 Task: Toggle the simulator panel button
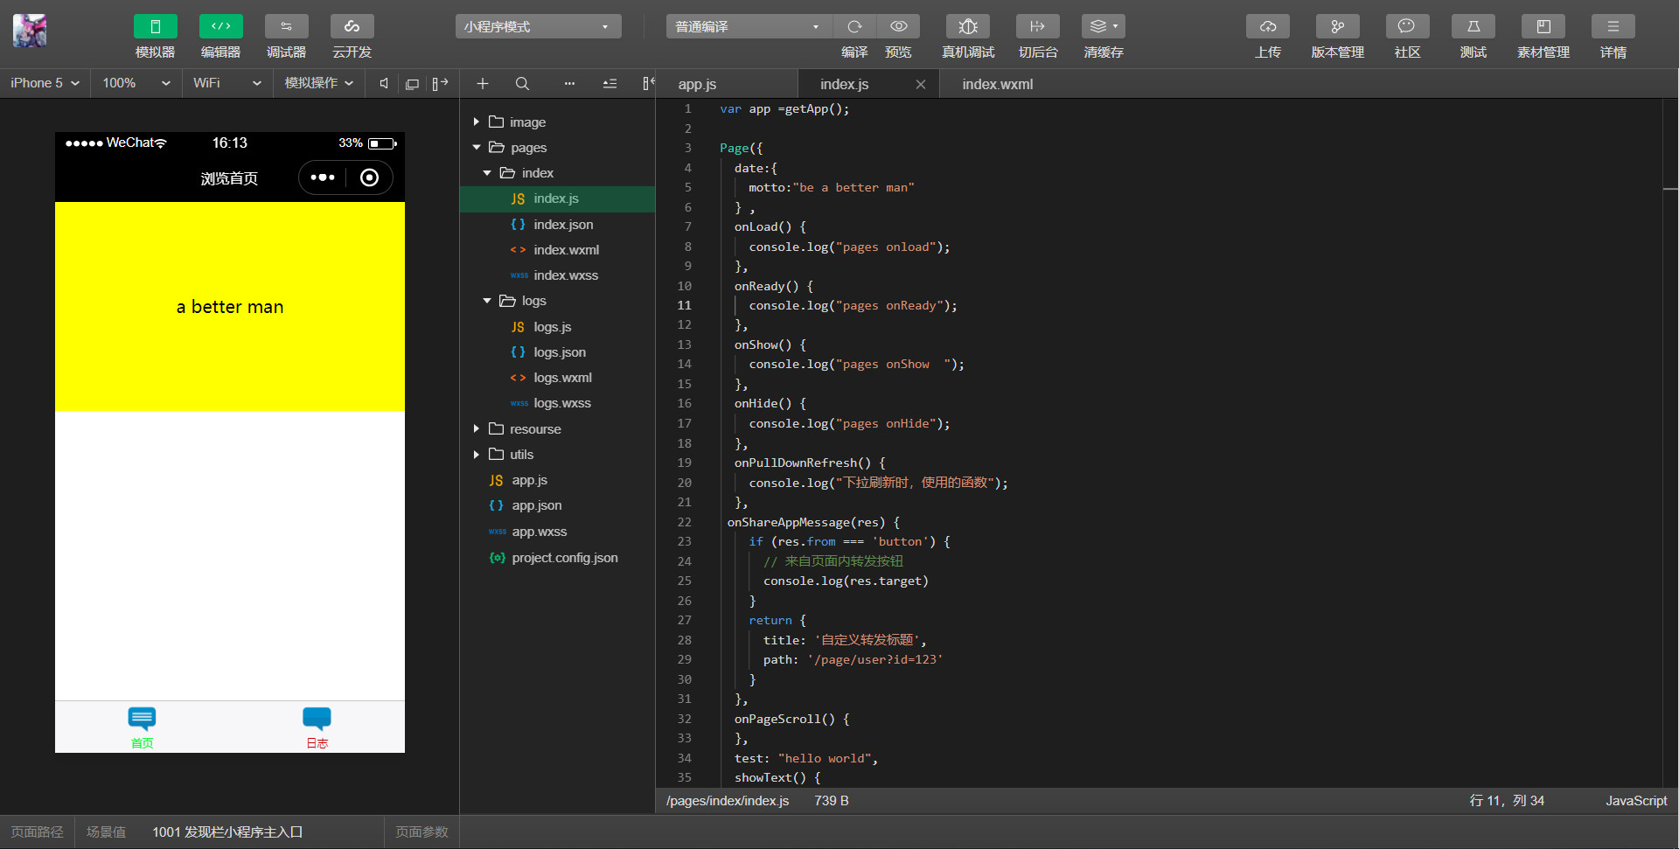(x=155, y=27)
